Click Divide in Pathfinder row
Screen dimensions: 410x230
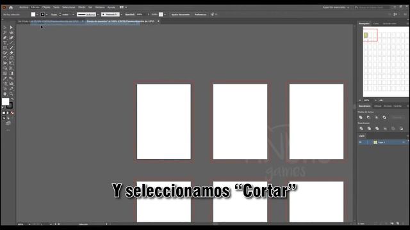tap(361, 128)
